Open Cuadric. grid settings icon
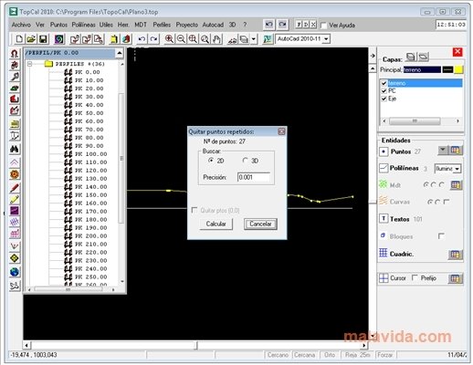 [456, 255]
